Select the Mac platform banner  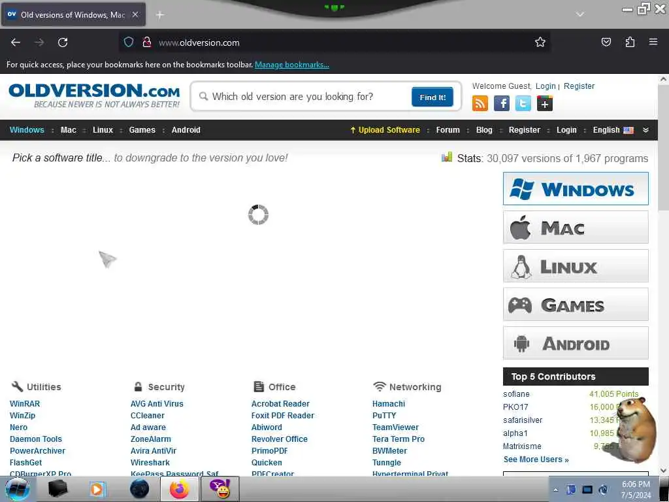coord(576,227)
